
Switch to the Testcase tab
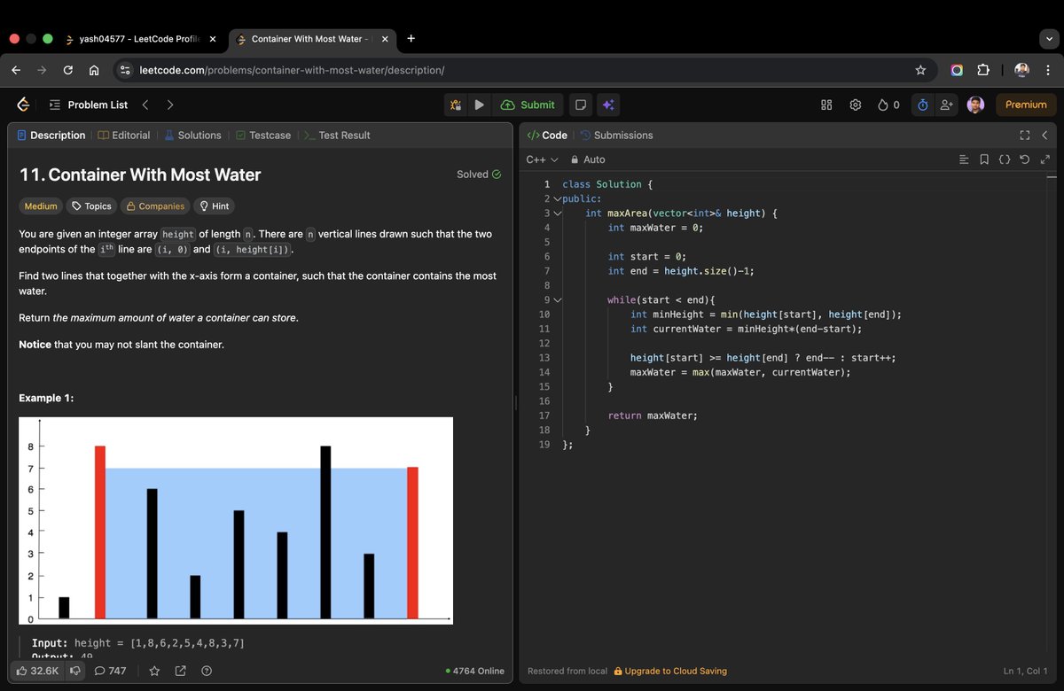pyautogui.click(x=263, y=136)
